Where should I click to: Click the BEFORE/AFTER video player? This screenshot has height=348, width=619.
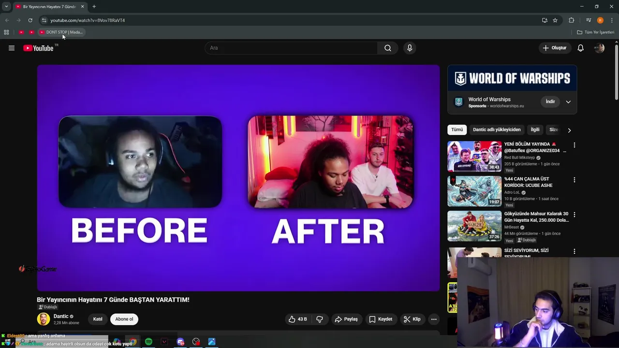pos(238,178)
